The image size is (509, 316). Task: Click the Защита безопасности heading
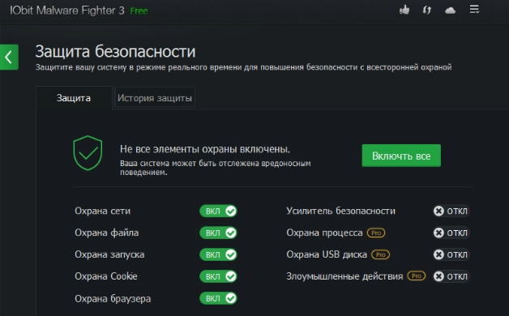click(x=116, y=52)
